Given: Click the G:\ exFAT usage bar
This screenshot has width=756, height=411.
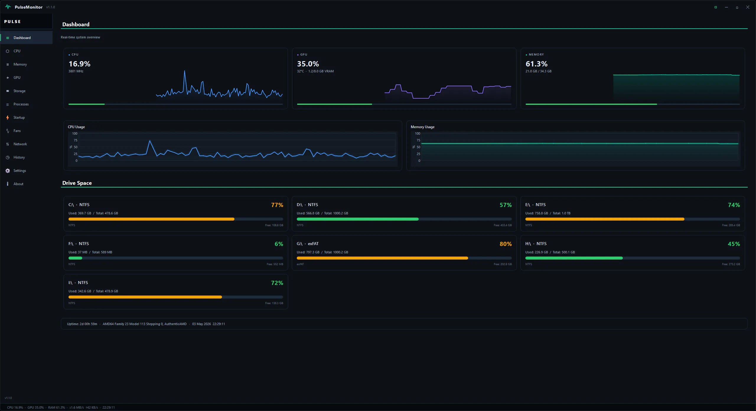Looking at the screenshot, I should click(404, 258).
